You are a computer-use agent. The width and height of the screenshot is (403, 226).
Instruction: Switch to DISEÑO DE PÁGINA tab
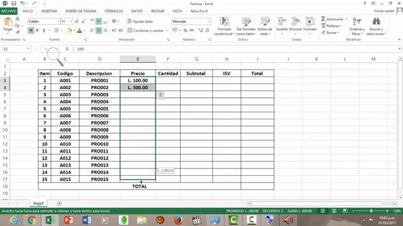click(x=81, y=11)
